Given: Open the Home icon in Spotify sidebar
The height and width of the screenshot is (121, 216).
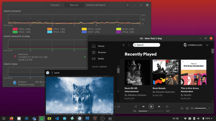Looking at the screenshot, I should 94,46.
